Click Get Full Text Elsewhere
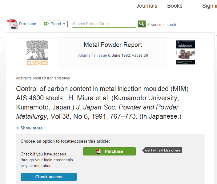The width and height of the screenshot is (217, 184). 163,150
